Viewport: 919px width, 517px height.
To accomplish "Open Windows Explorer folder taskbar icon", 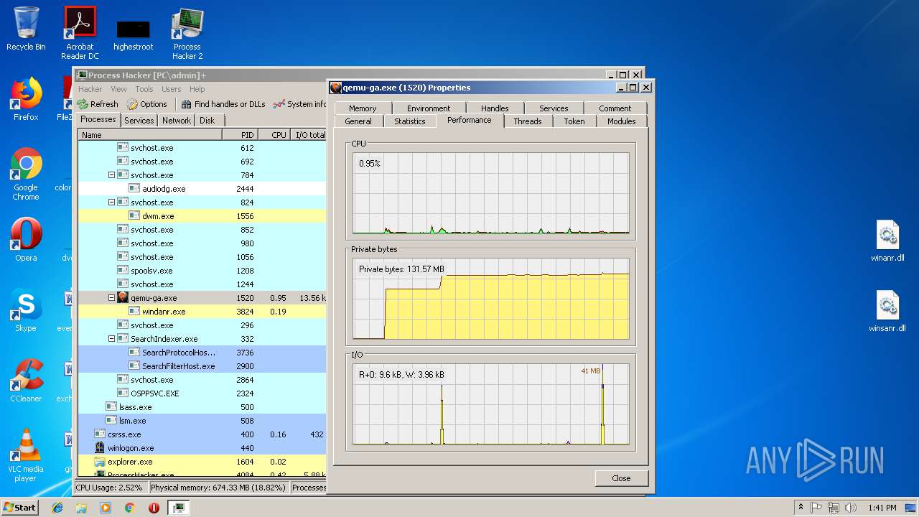I will coord(81,508).
